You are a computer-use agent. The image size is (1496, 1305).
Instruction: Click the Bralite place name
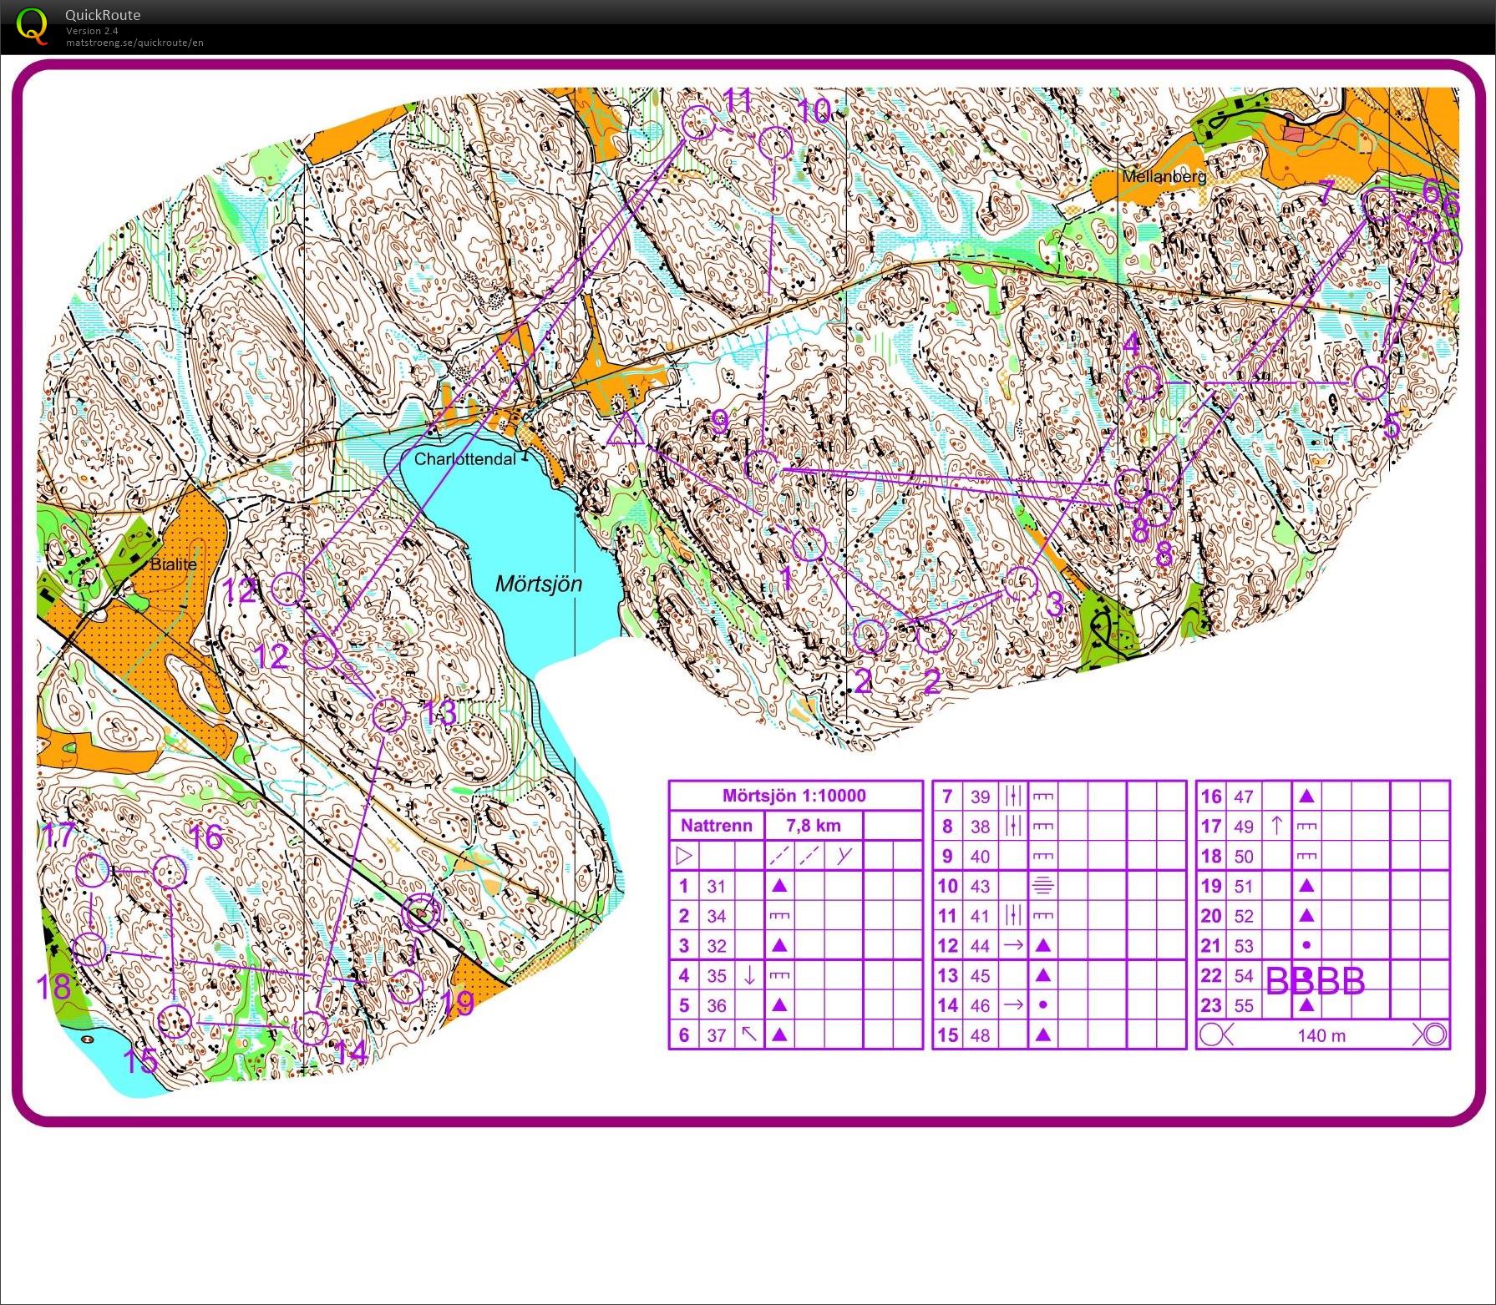pos(174,564)
